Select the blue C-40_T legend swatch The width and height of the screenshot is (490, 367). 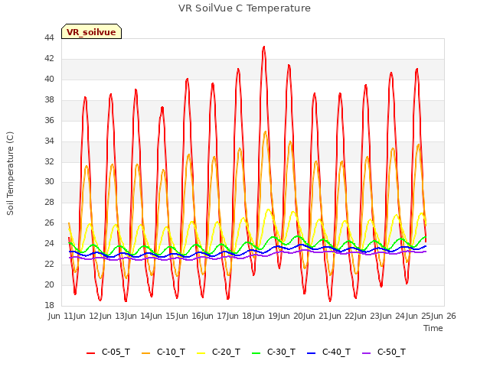coord(312,352)
